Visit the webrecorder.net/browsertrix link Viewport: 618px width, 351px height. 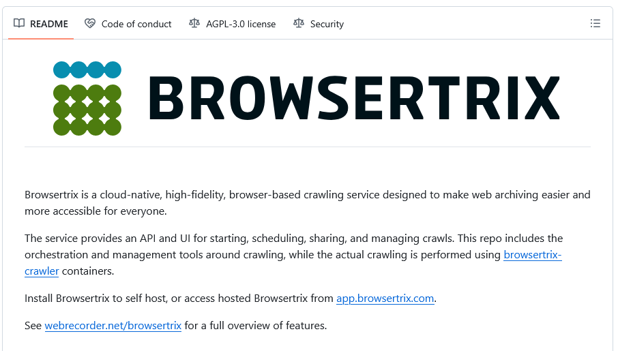point(113,326)
